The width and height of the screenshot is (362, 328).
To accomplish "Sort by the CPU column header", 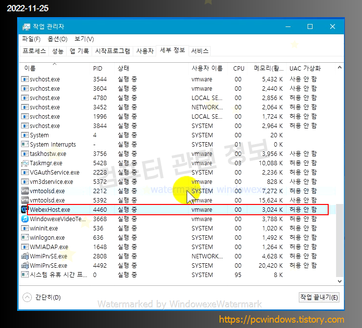I will (x=237, y=68).
